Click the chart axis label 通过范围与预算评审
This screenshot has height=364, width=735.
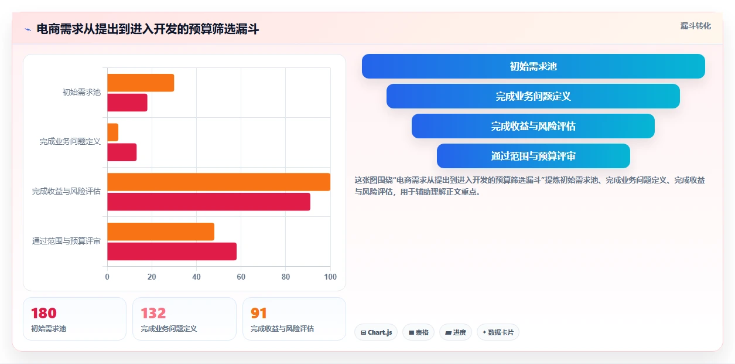(x=66, y=241)
